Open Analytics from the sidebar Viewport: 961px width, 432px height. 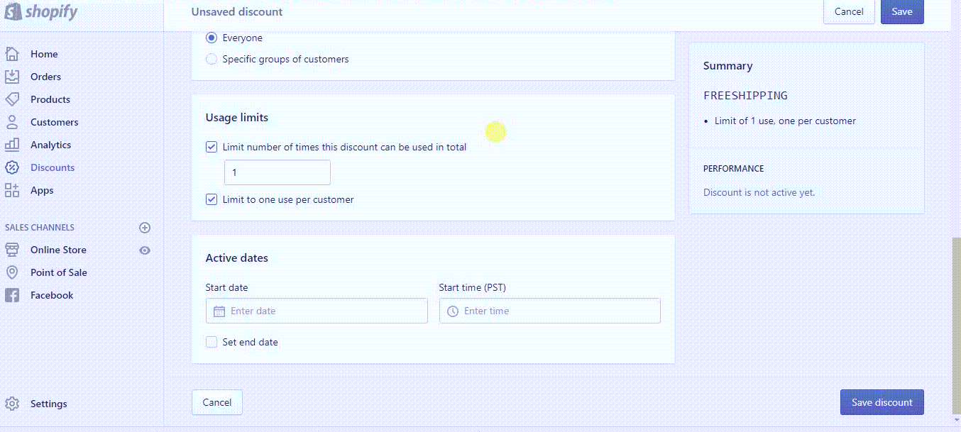[x=50, y=145]
